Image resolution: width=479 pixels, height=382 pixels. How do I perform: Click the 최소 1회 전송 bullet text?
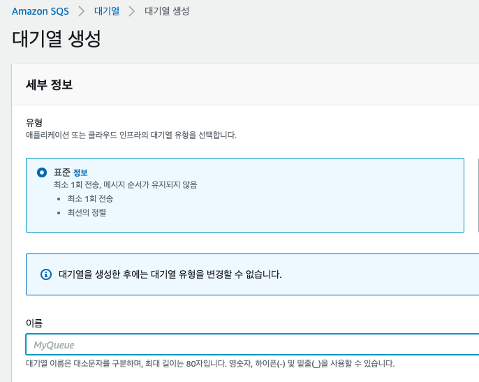pos(90,199)
